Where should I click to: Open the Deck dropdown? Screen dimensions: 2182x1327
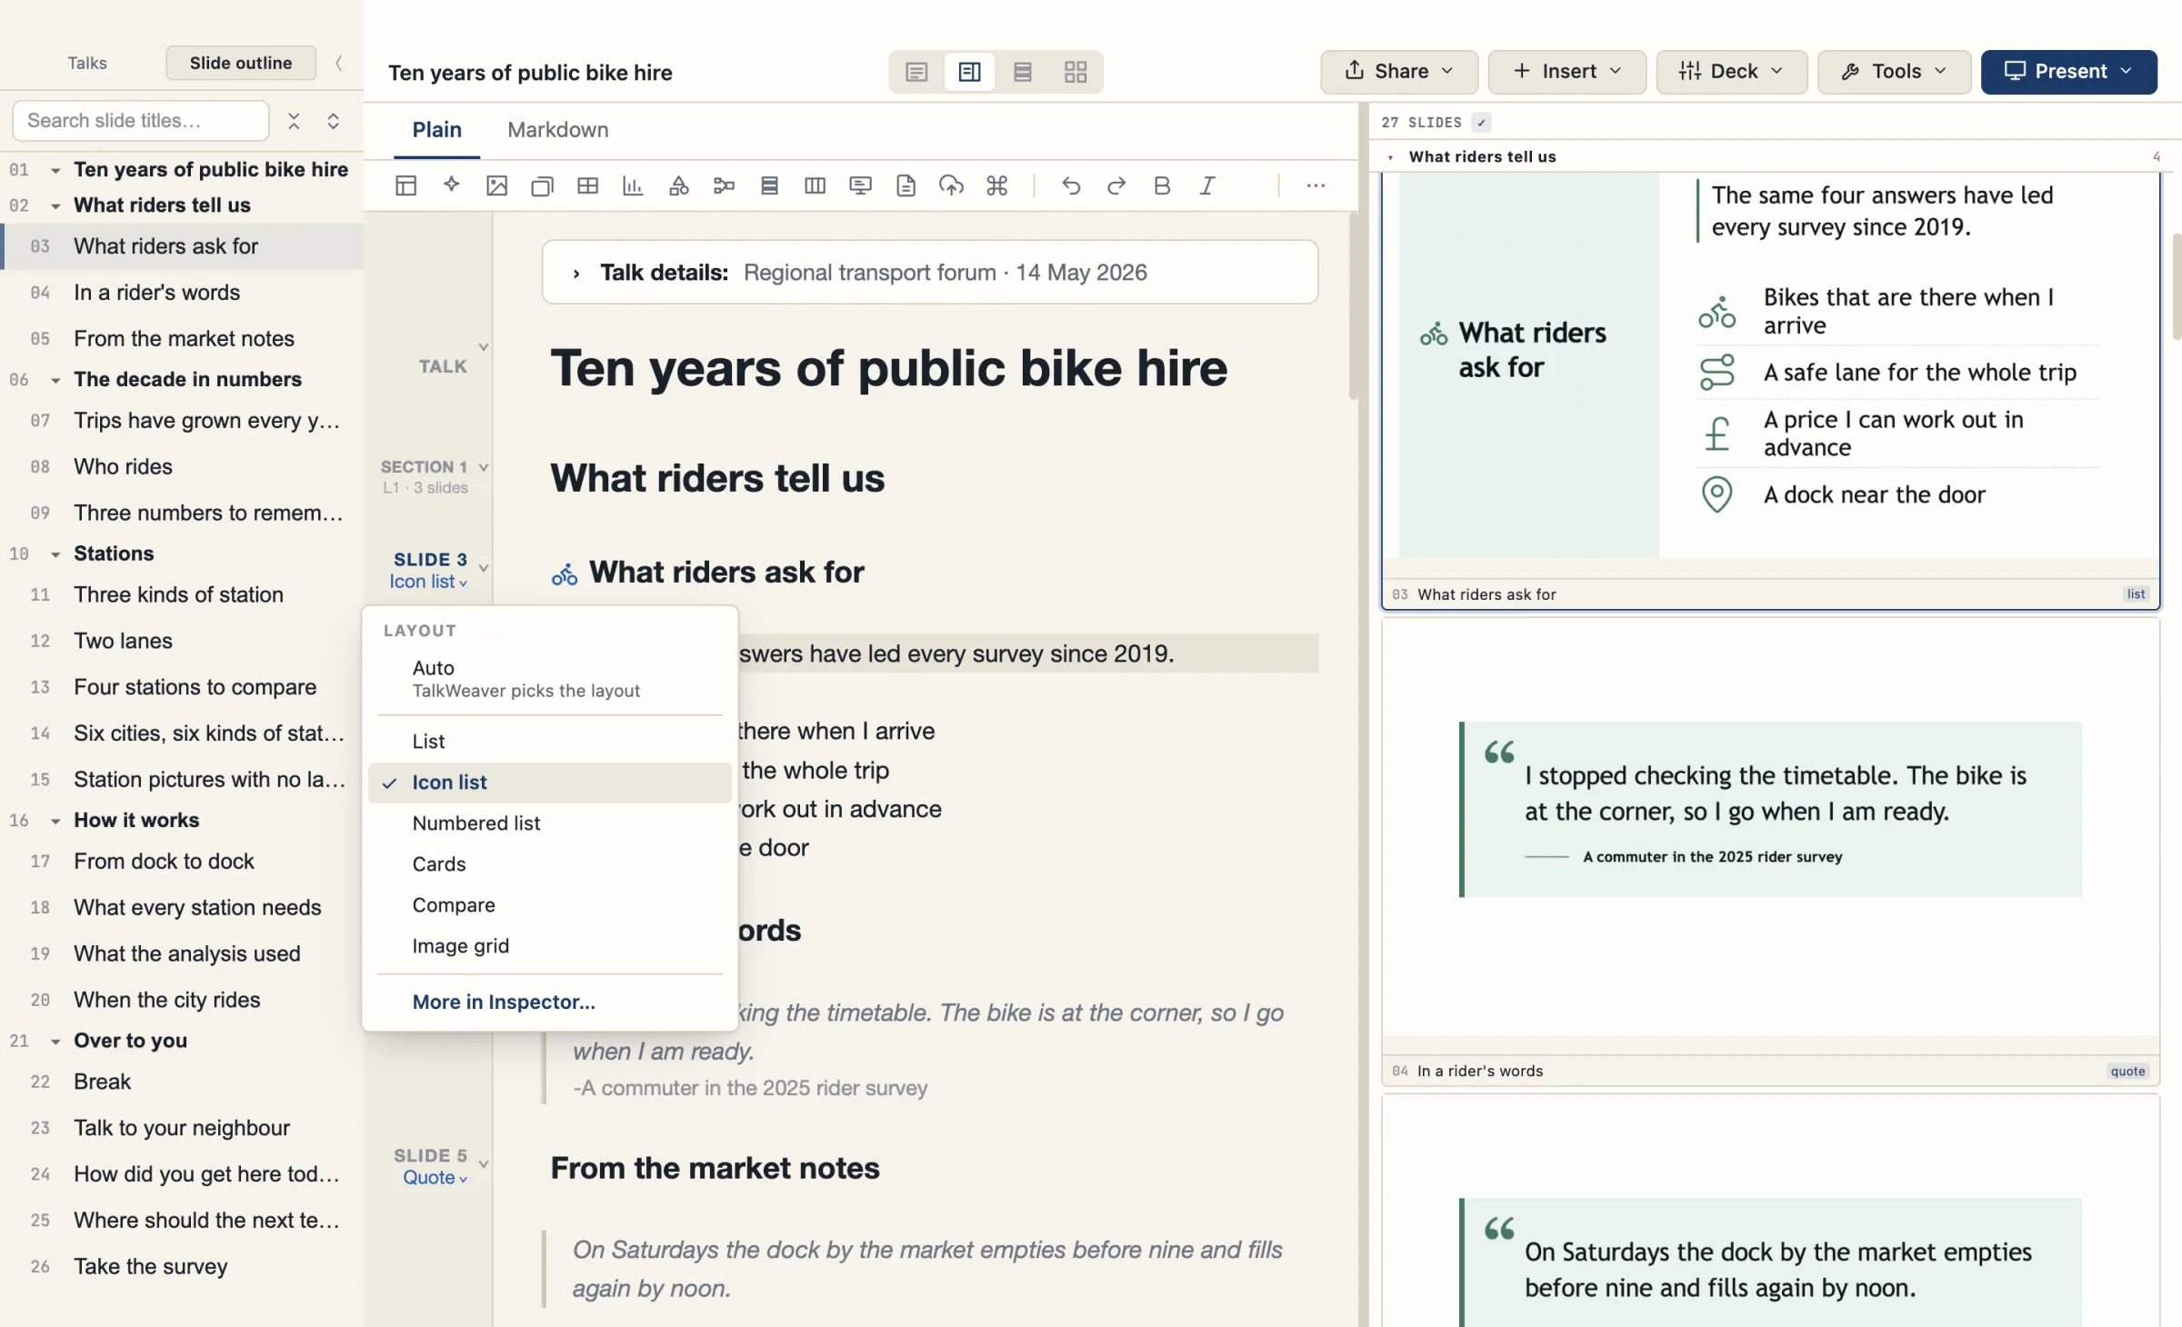click(1731, 72)
